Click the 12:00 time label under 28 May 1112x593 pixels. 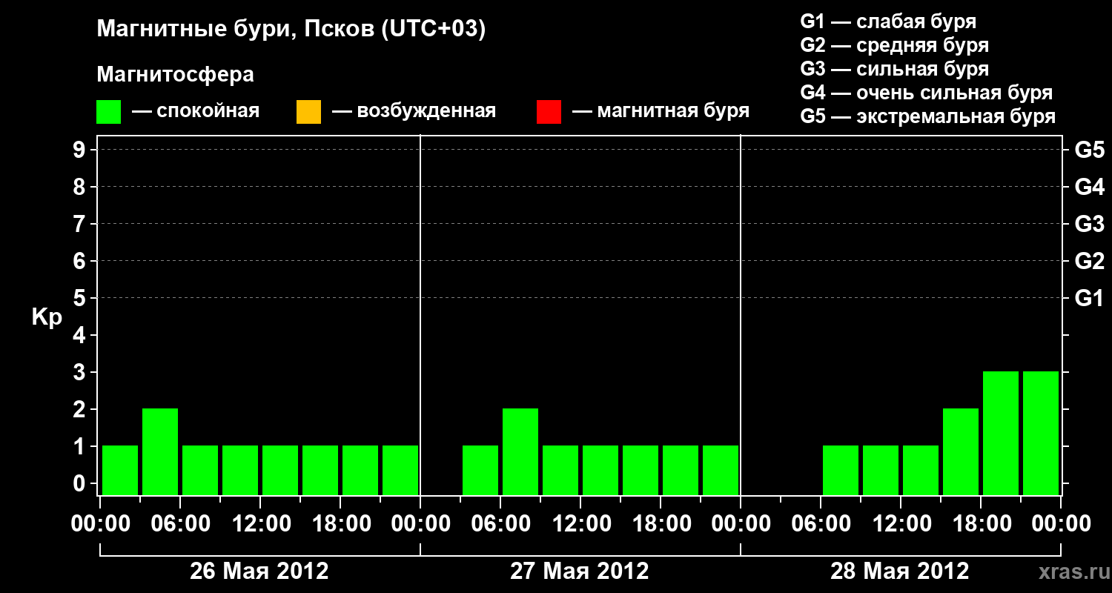901,523
